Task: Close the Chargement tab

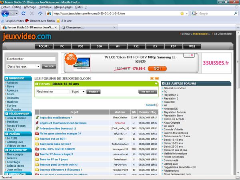Action: 114,28
